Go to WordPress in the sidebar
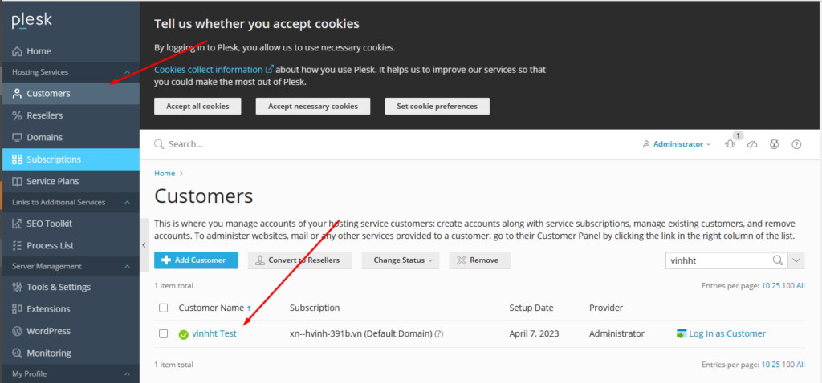Image resolution: width=822 pixels, height=383 pixels. (48, 331)
